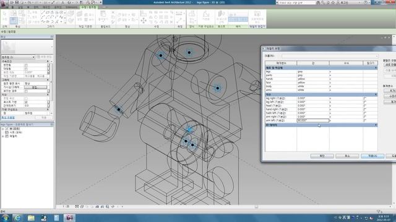Click the 'yellow' value in face row

(x=301, y=83)
